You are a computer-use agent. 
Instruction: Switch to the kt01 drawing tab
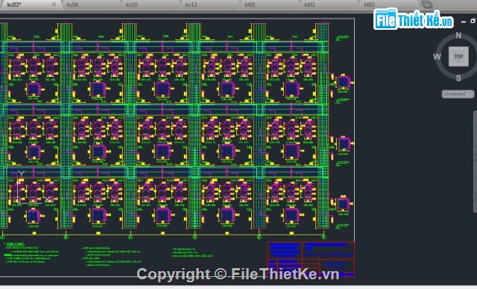250,4
